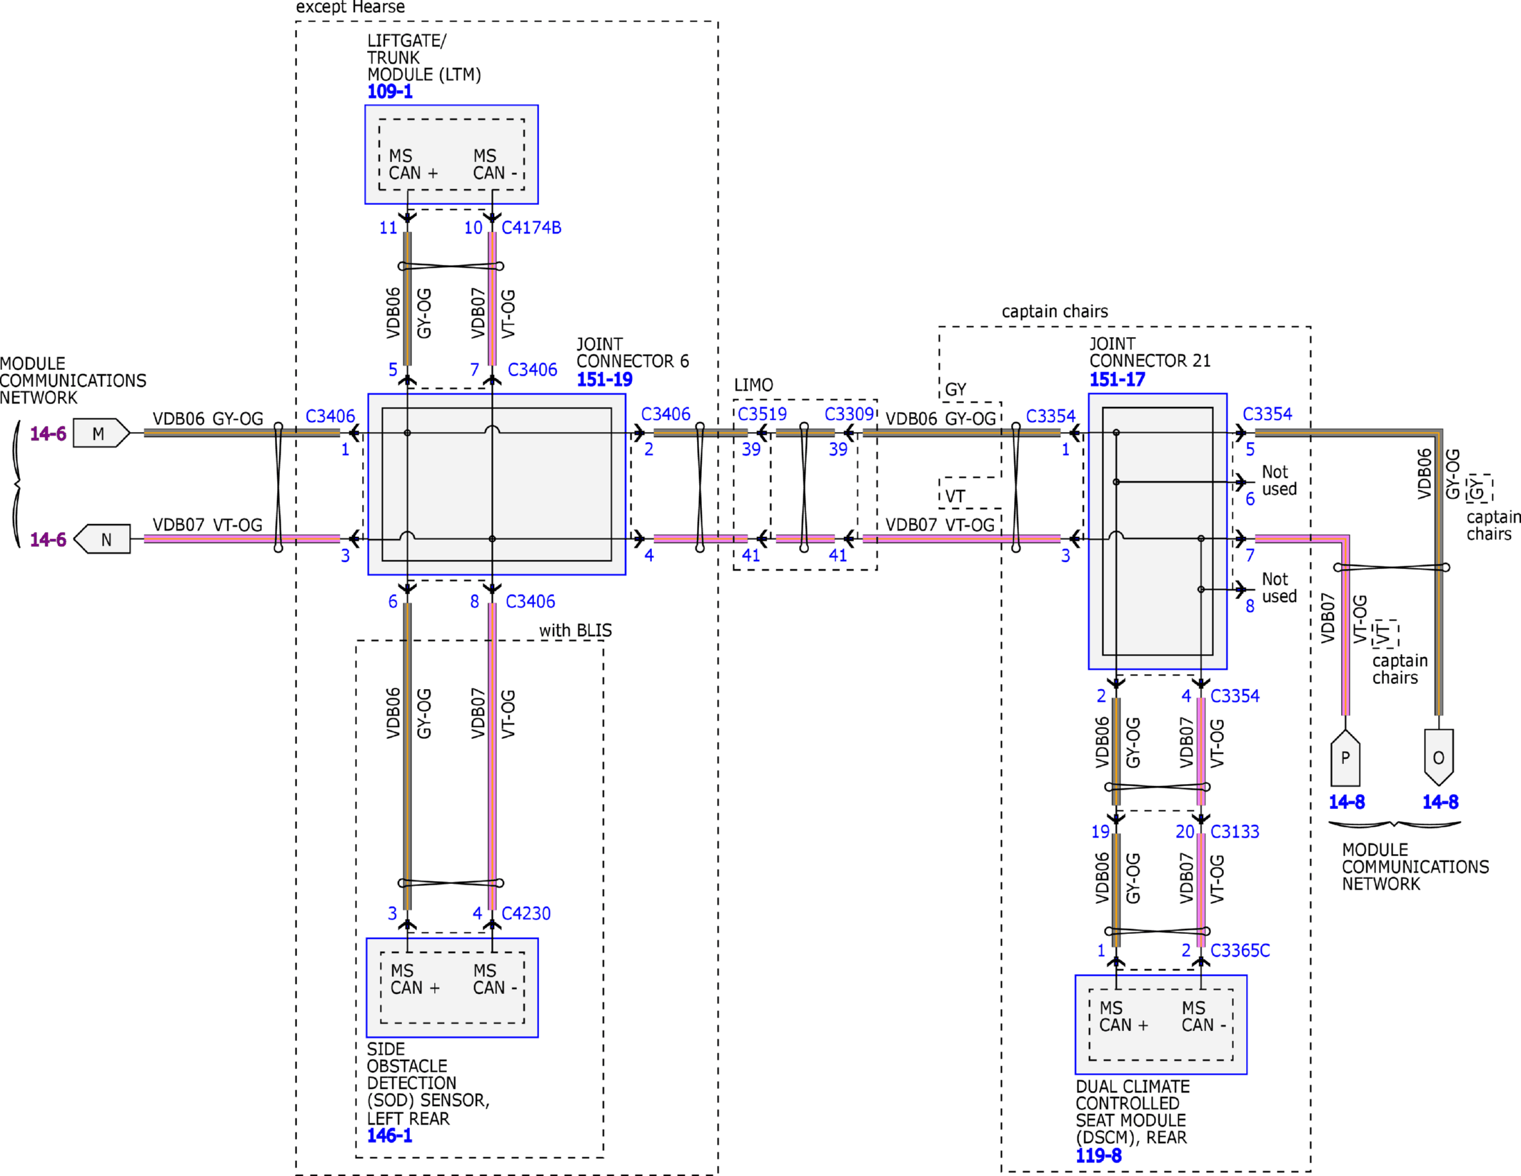Click the Side Obstacle Detection Sensor component box
The image size is (1521, 1176).
[452, 987]
